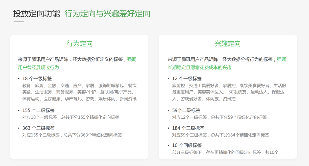309x166 pixels.
Task: Click the line 部分三级标签下,存在更精细化的四级定向标签
Action: coord(216,152)
